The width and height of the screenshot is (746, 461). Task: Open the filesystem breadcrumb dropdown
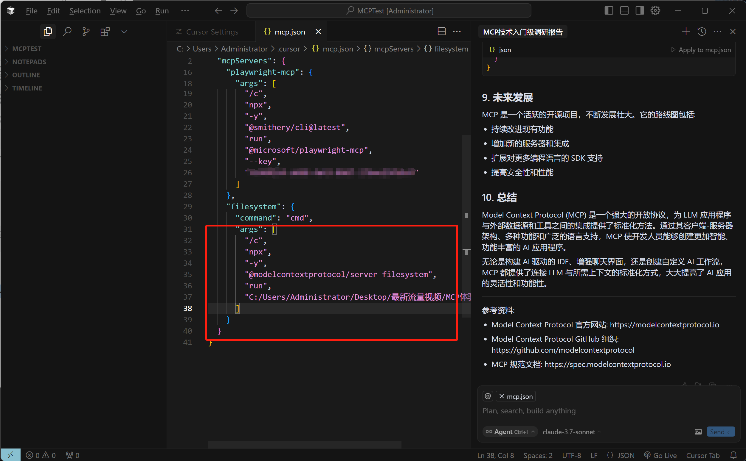446,49
